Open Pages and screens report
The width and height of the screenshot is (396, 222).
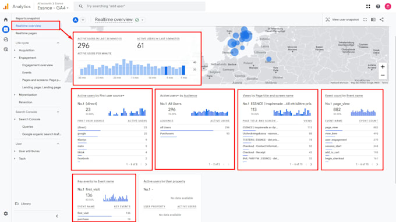[x=41, y=80]
